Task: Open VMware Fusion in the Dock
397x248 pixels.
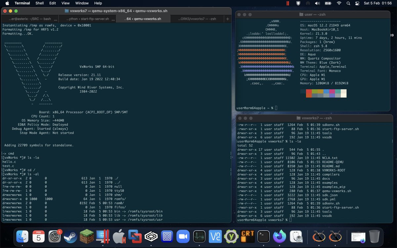Action: (x=135, y=236)
